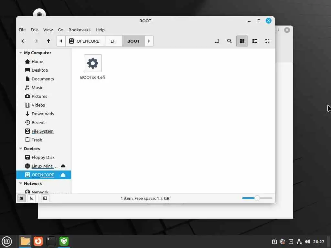The width and height of the screenshot is (331, 248).
Task: Open Documents in the sidebar
Action: [x=44, y=79]
